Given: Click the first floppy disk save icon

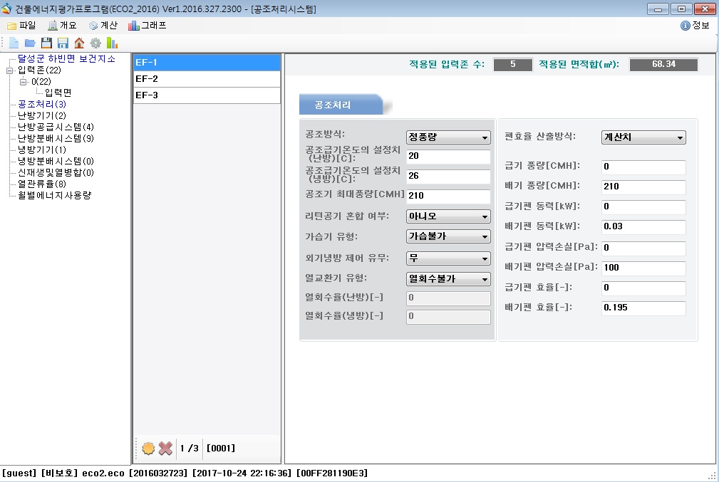Looking at the screenshot, I should (x=46, y=43).
